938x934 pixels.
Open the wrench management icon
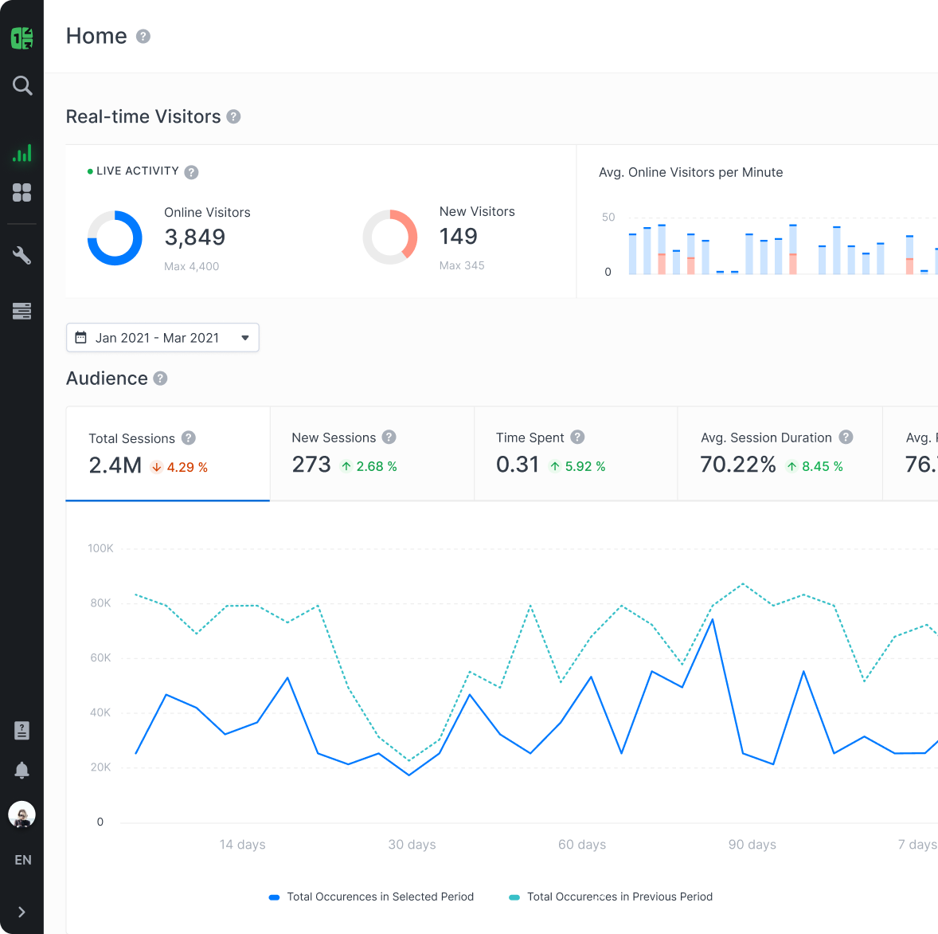pyautogui.click(x=22, y=255)
